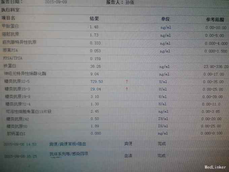This screenshot has height=172, width=229.
Task: Select the 游离PSA row name
Action: [x=10, y=50]
